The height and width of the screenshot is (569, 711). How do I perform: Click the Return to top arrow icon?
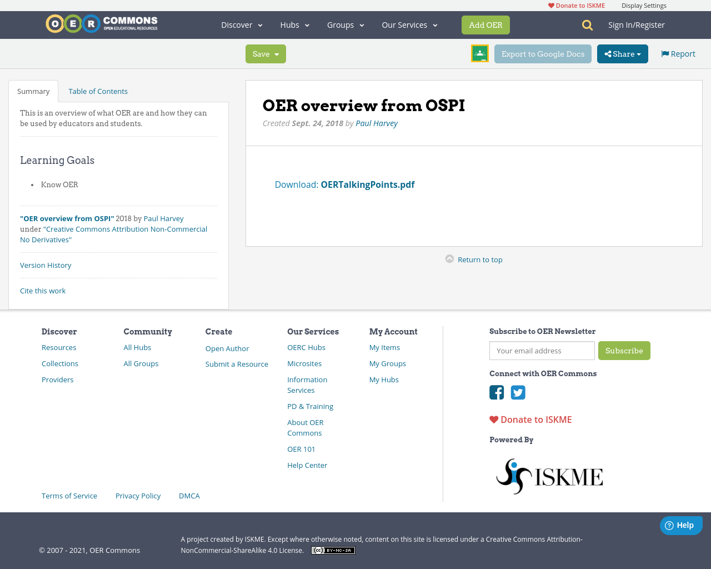[x=450, y=259]
